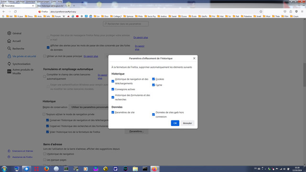Screen dimensions: 306x172
Task: Uncheck Paramètres de site
Action: pyautogui.click(x=113, y=112)
